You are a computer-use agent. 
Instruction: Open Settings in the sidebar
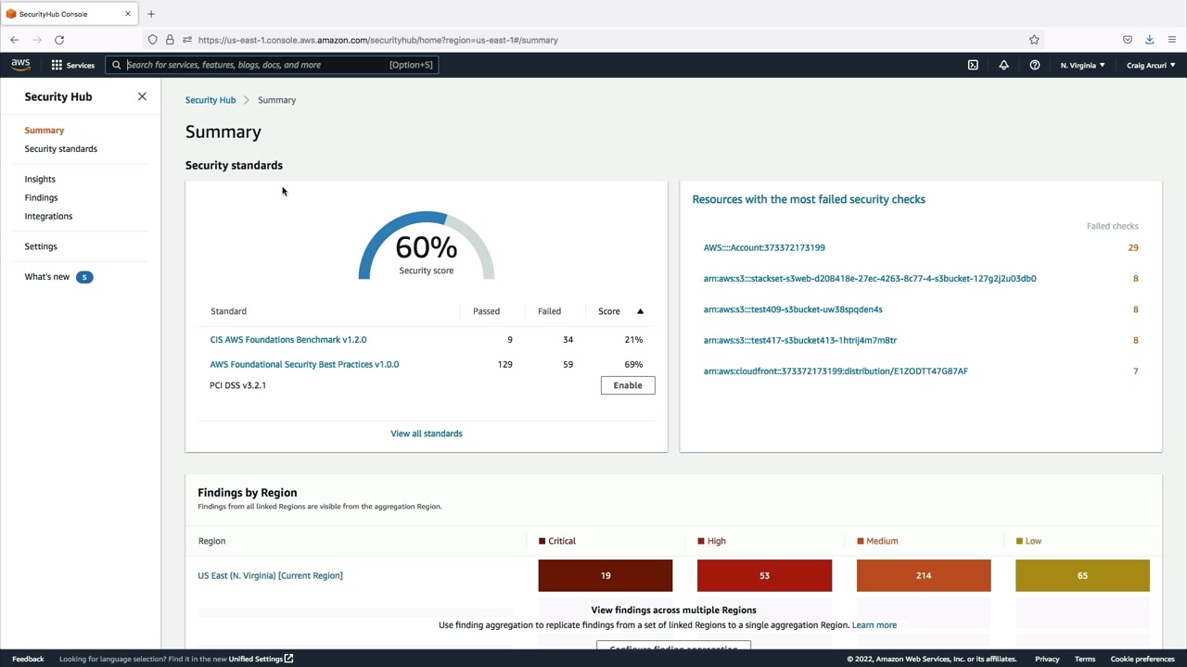(x=41, y=246)
